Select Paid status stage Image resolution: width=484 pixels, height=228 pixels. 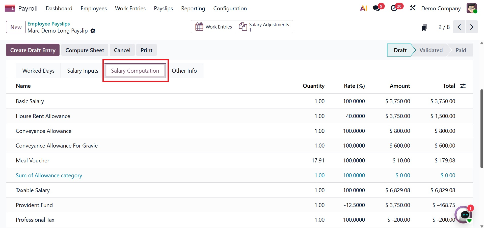[x=461, y=50]
